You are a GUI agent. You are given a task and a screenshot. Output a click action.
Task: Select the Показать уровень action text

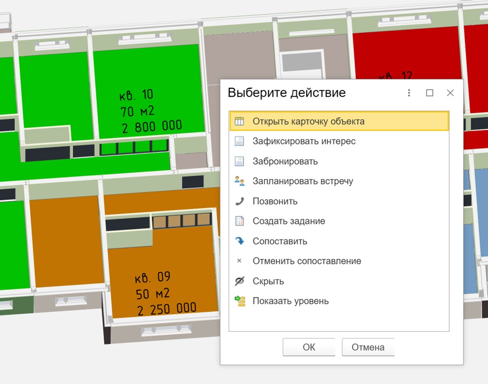point(290,301)
